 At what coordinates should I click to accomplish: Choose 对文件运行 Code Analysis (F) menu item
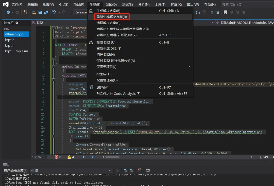(x=140, y=94)
